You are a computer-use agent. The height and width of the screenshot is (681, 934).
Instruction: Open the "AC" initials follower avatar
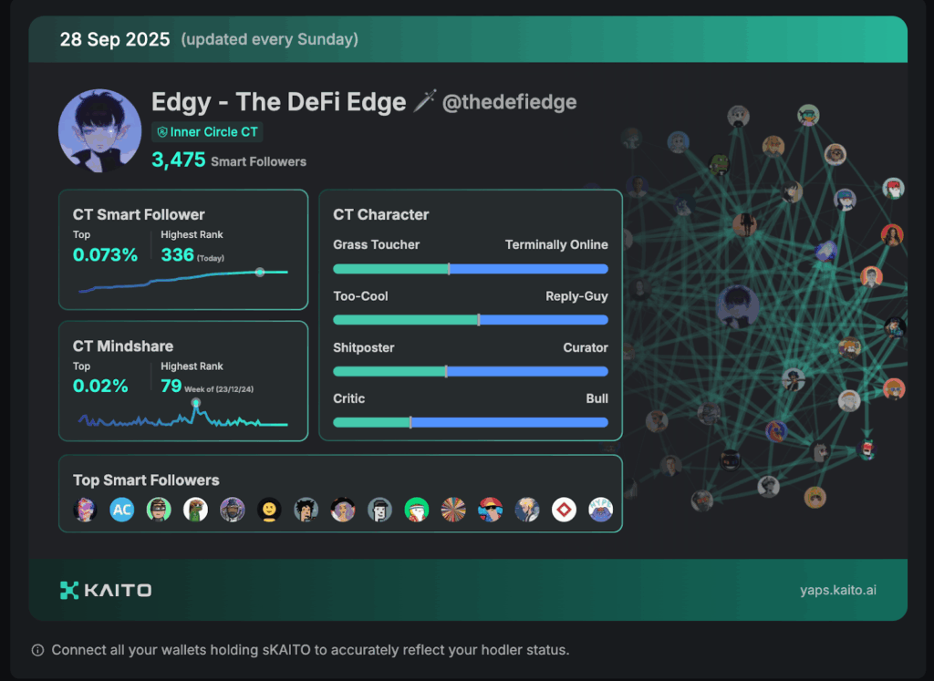[122, 510]
